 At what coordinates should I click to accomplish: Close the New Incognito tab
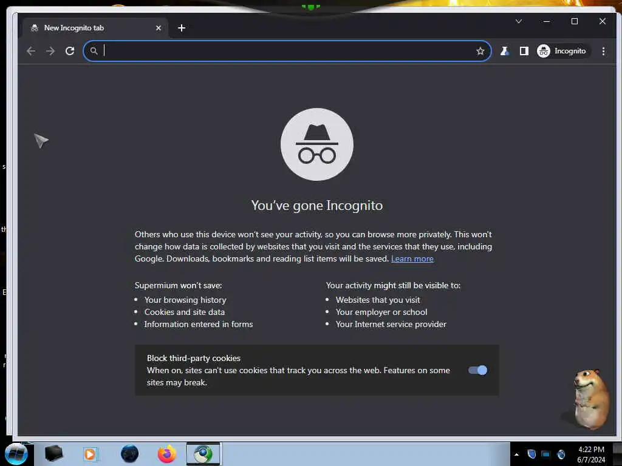click(159, 28)
